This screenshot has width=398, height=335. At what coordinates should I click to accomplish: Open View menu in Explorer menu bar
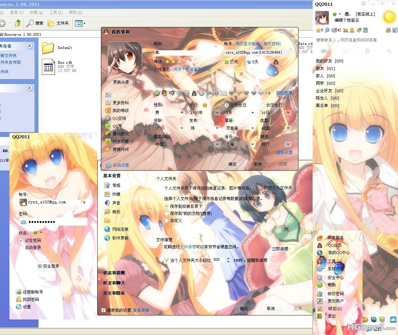[17, 12]
